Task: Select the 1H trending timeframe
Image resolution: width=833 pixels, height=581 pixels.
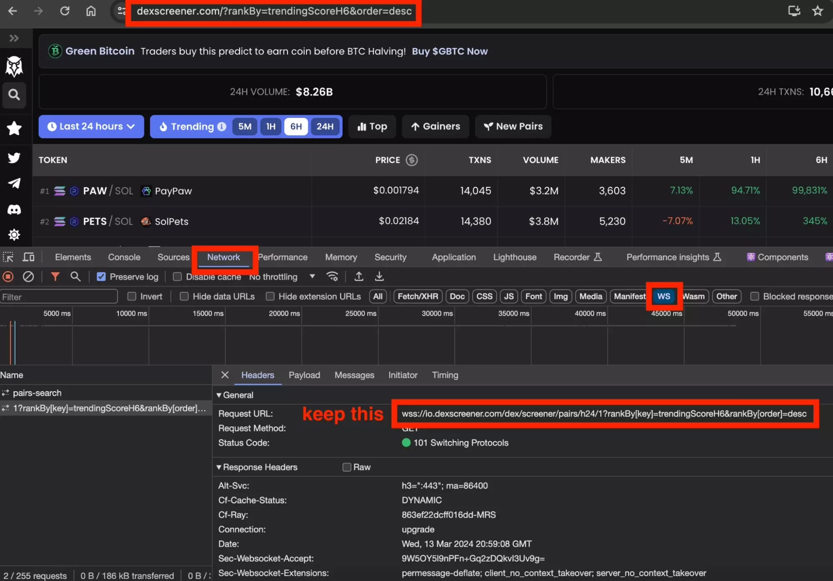Action: pyautogui.click(x=270, y=126)
